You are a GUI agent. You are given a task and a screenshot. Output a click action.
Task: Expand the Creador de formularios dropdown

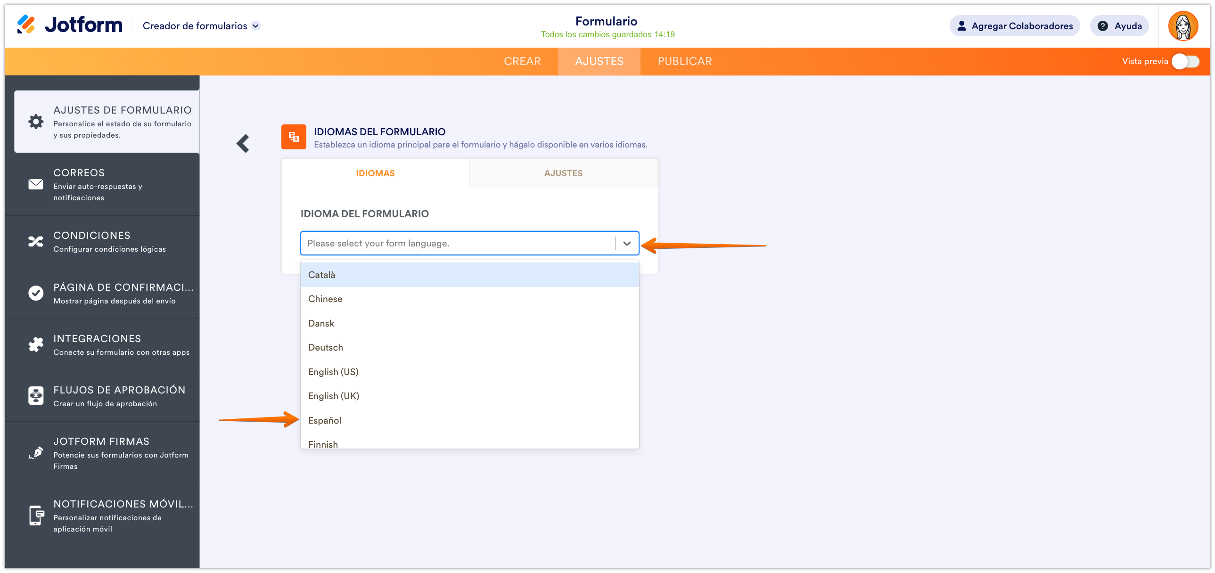pyautogui.click(x=255, y=26)
